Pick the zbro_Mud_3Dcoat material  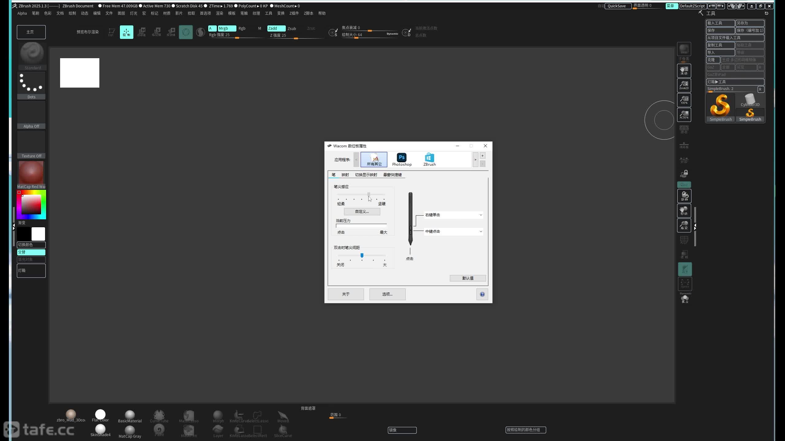(x=71, y=416)
